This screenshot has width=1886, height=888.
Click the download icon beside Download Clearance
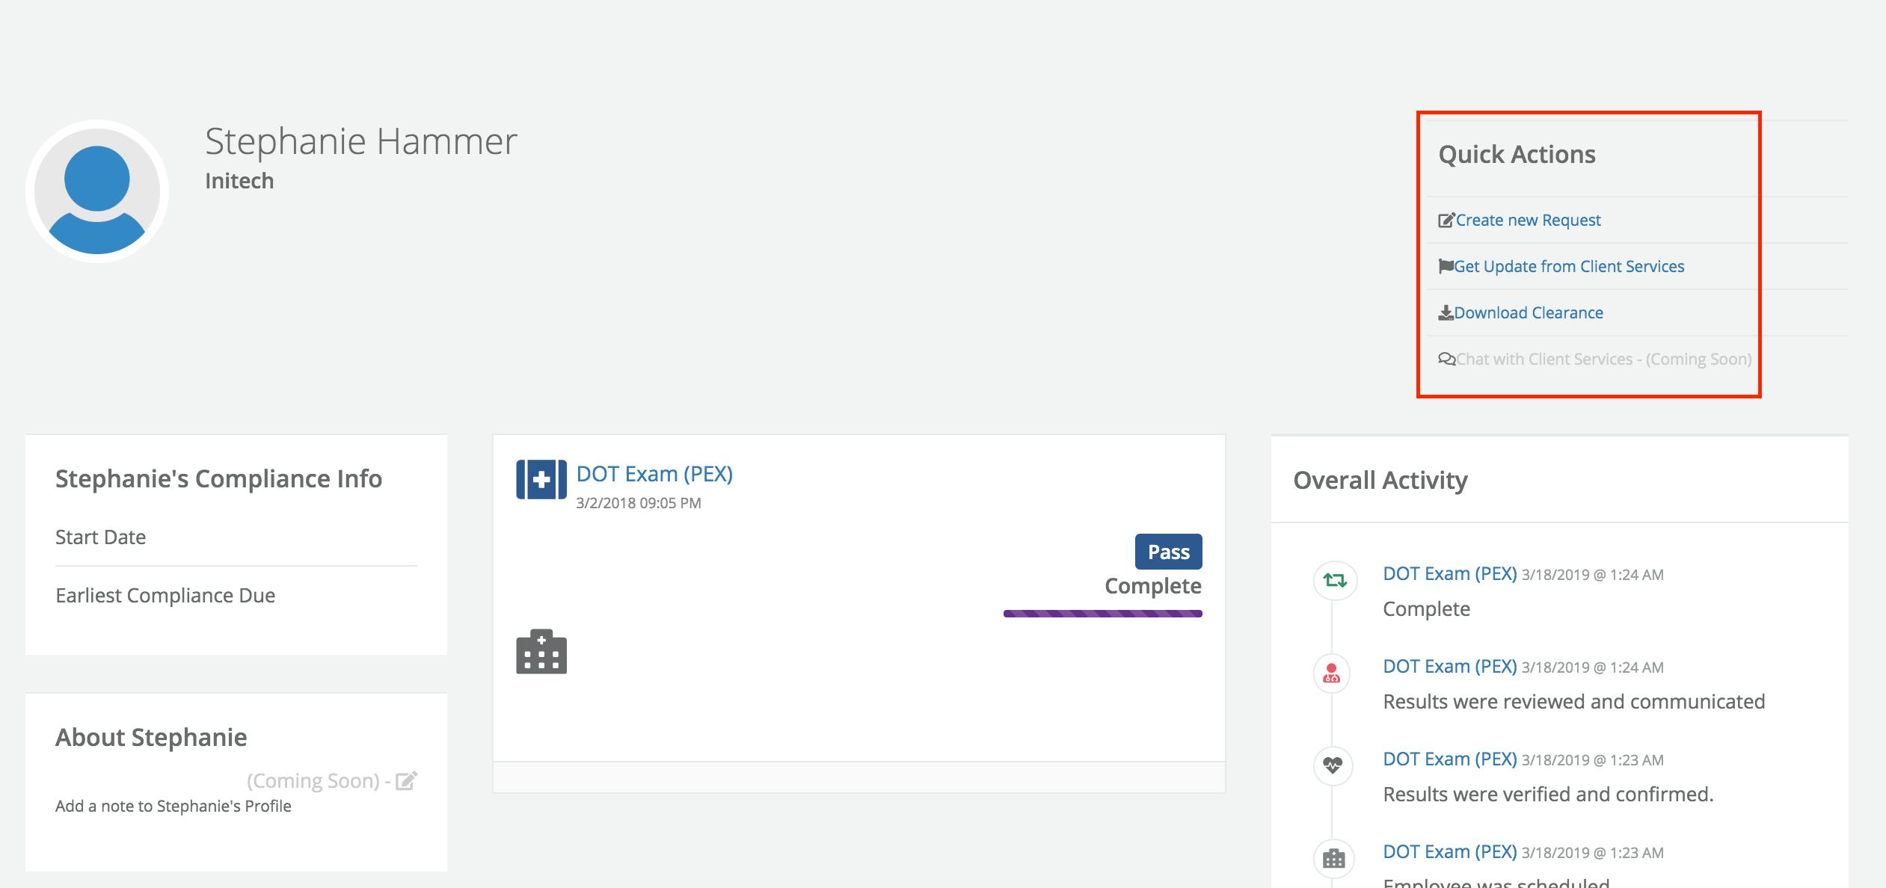point(1446,312)
